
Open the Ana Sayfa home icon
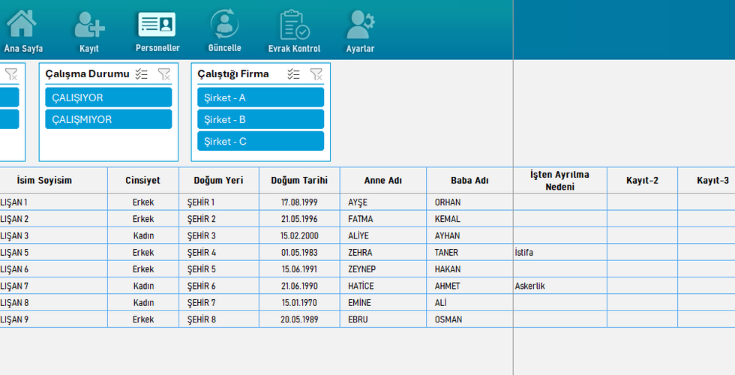point(22,24)
